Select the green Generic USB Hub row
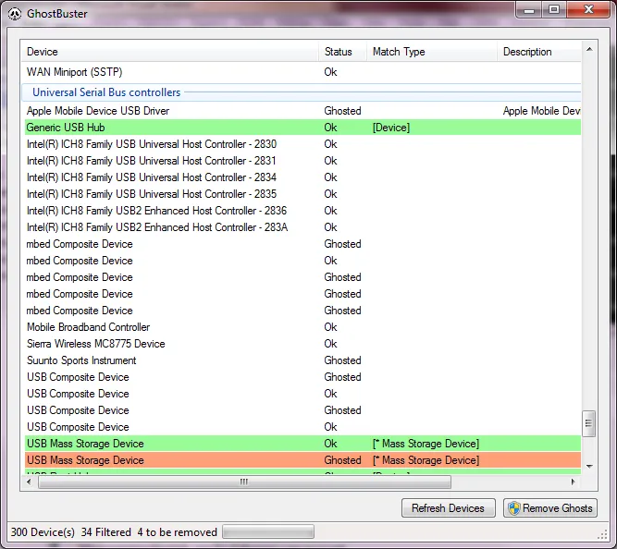This screenshot has height=549, width=617. click(66, 128)
